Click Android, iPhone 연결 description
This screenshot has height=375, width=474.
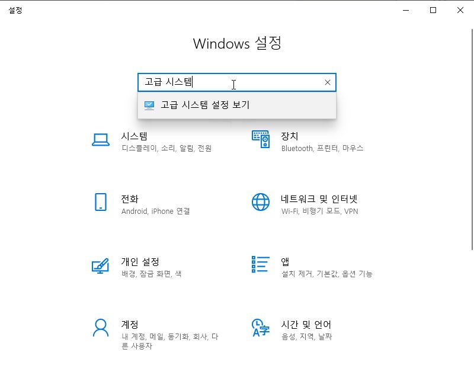(x=156, y=211)
